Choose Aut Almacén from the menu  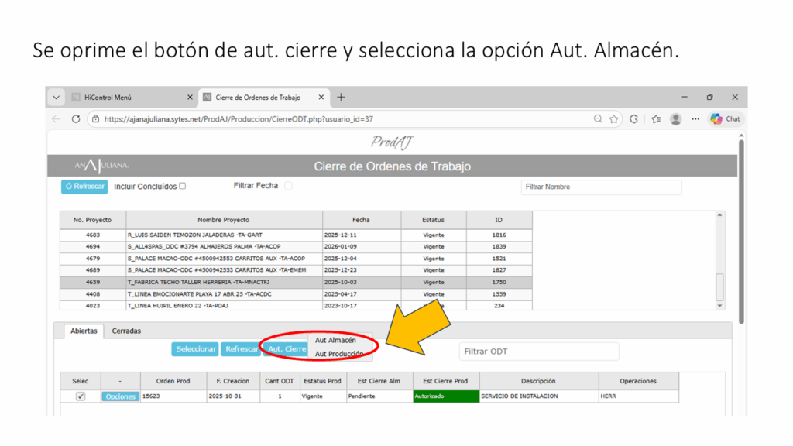tap(335, 340)
